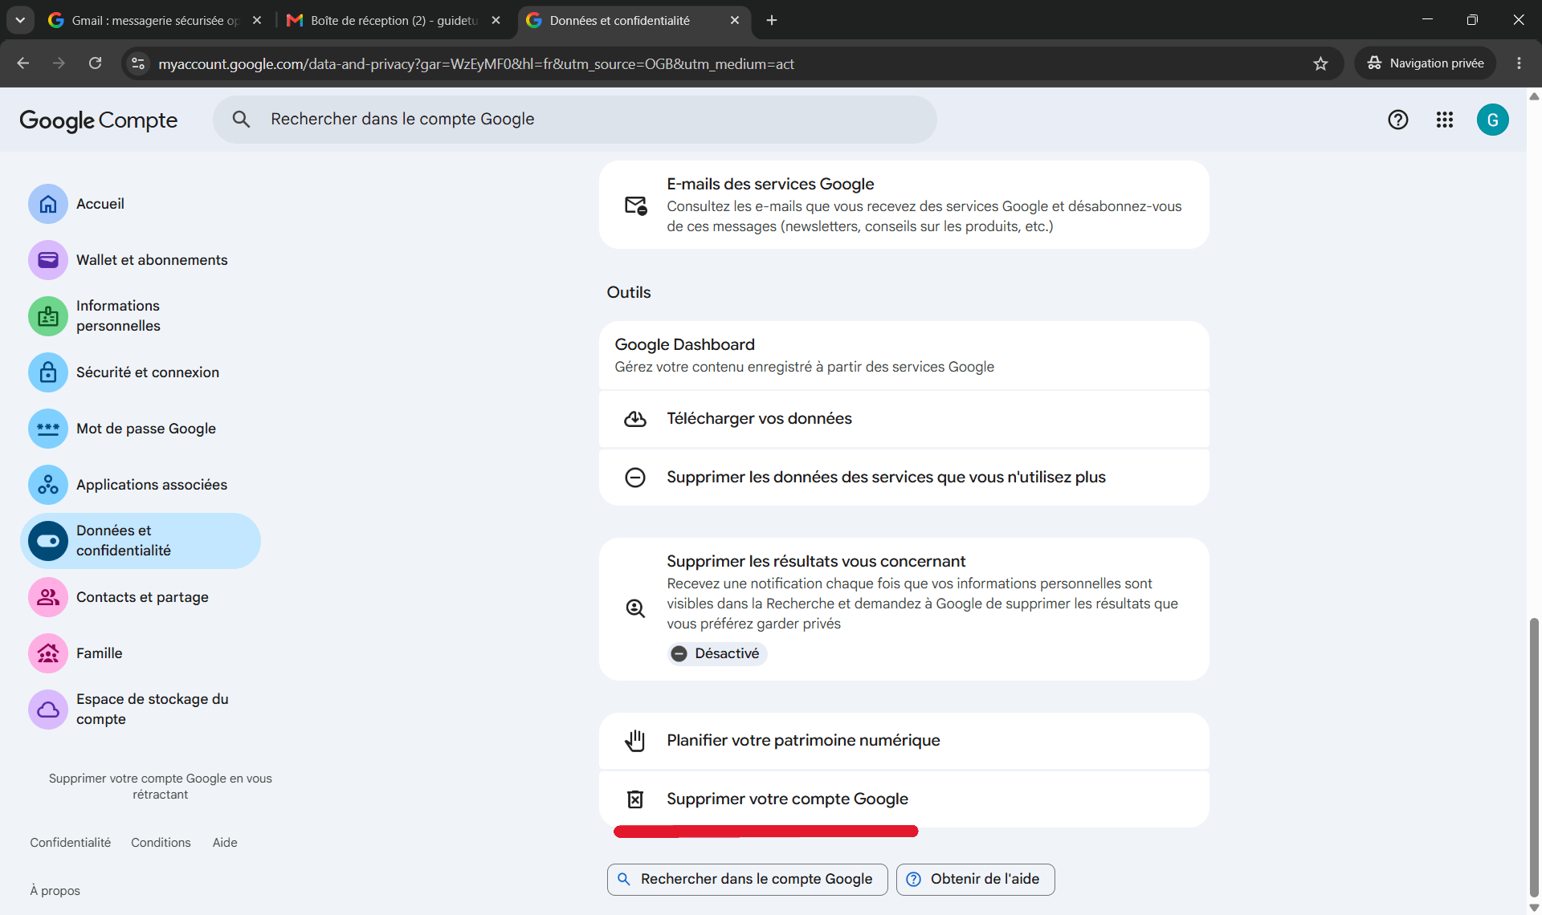Open Planifier votre patrimoine numérique
The height and width of the screenshot is (915, 1542).
(904, 741)
